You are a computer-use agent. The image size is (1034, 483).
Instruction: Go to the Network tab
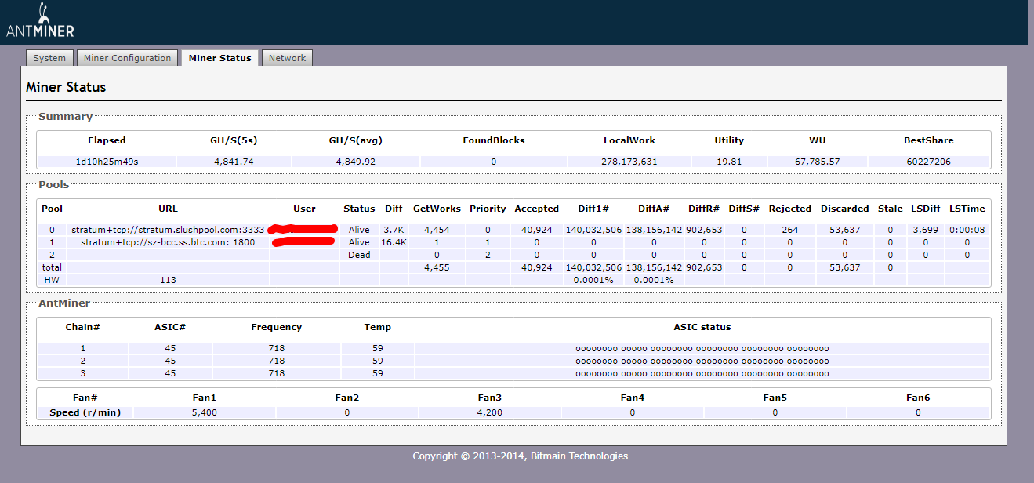[287, 58]
